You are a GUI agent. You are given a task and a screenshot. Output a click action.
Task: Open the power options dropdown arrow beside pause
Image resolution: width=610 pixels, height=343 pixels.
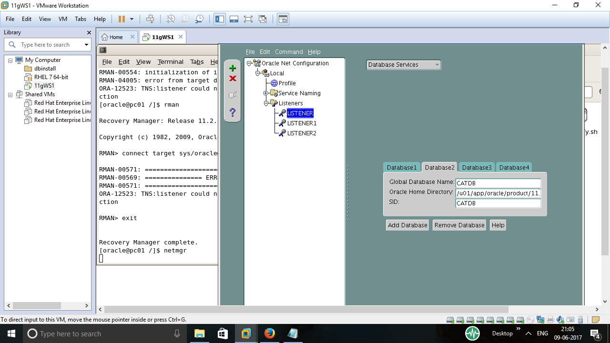(132, 19)
